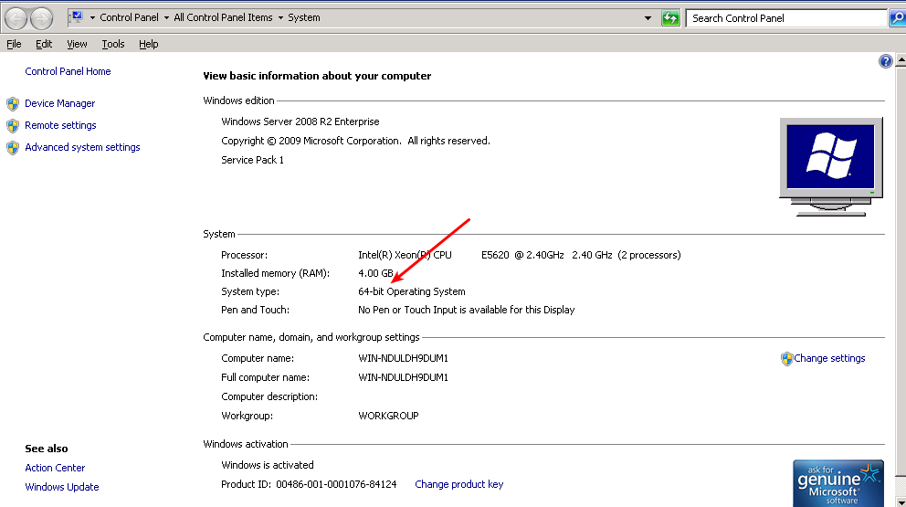Viewport: 906px width, 507px height.
Task: Click the scrollbar down arrow
Action: [x=901, y=502]
